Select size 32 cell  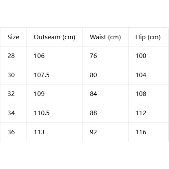[x=11, y=94]
